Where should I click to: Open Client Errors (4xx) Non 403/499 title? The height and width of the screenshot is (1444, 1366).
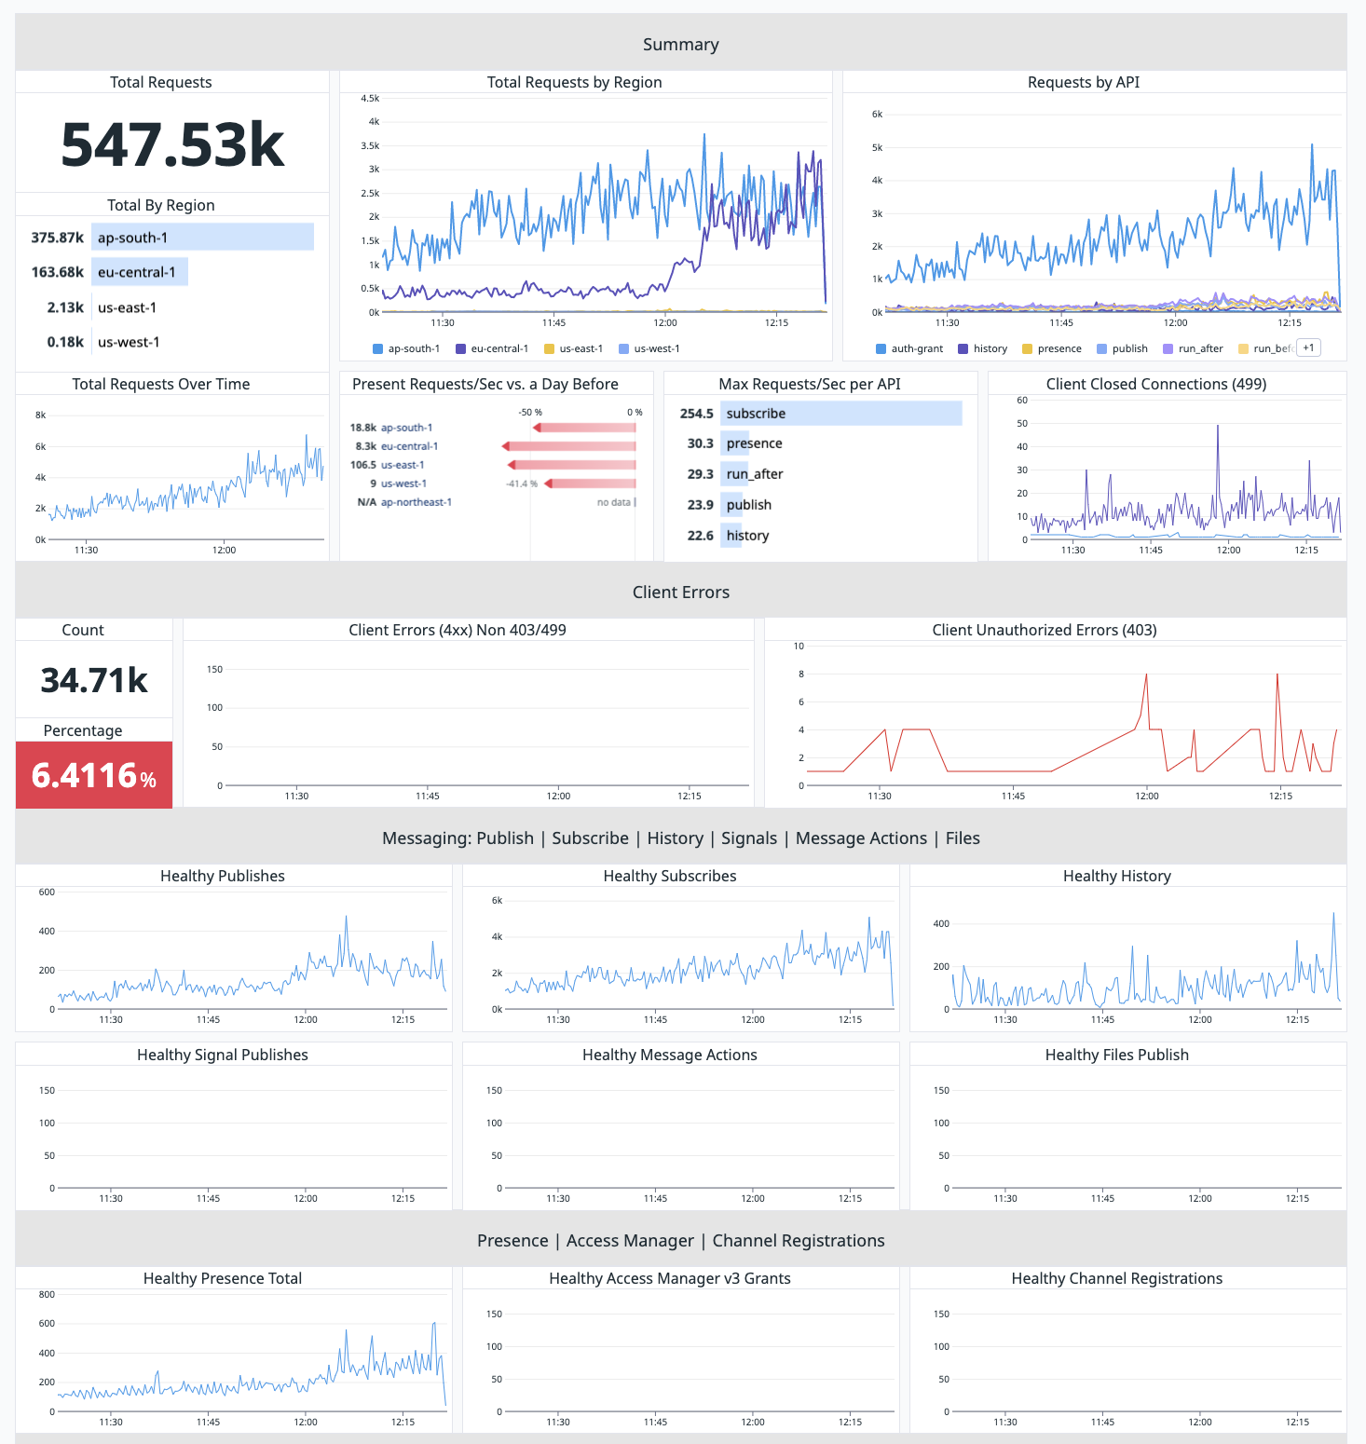click(x=458, y=630)
